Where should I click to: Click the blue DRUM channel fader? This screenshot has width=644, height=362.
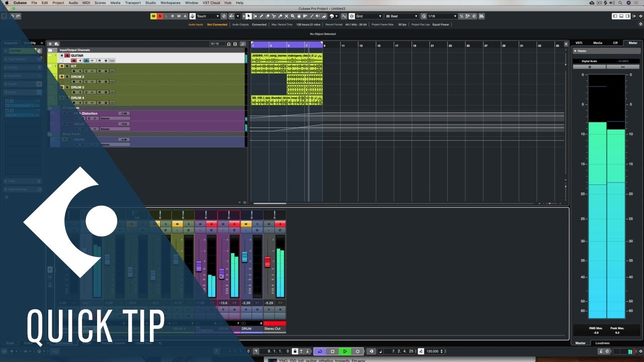[245, 256]
